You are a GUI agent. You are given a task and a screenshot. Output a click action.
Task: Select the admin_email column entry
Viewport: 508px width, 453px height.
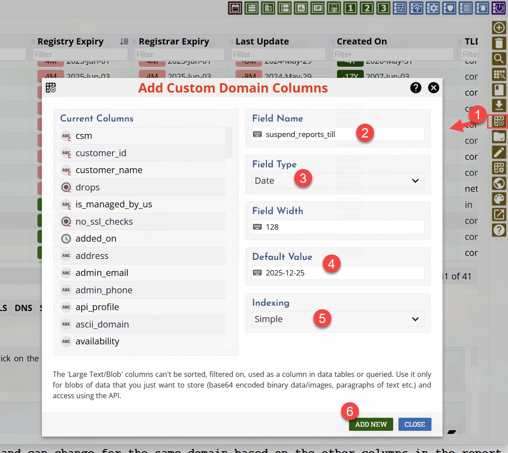point(142,273)
